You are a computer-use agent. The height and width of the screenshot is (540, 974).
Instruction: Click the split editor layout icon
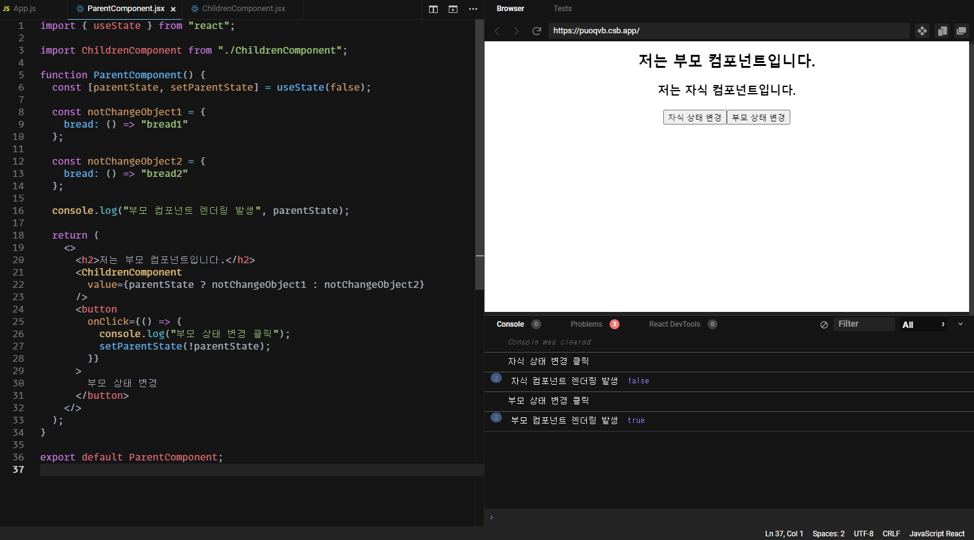pos(433,9)
